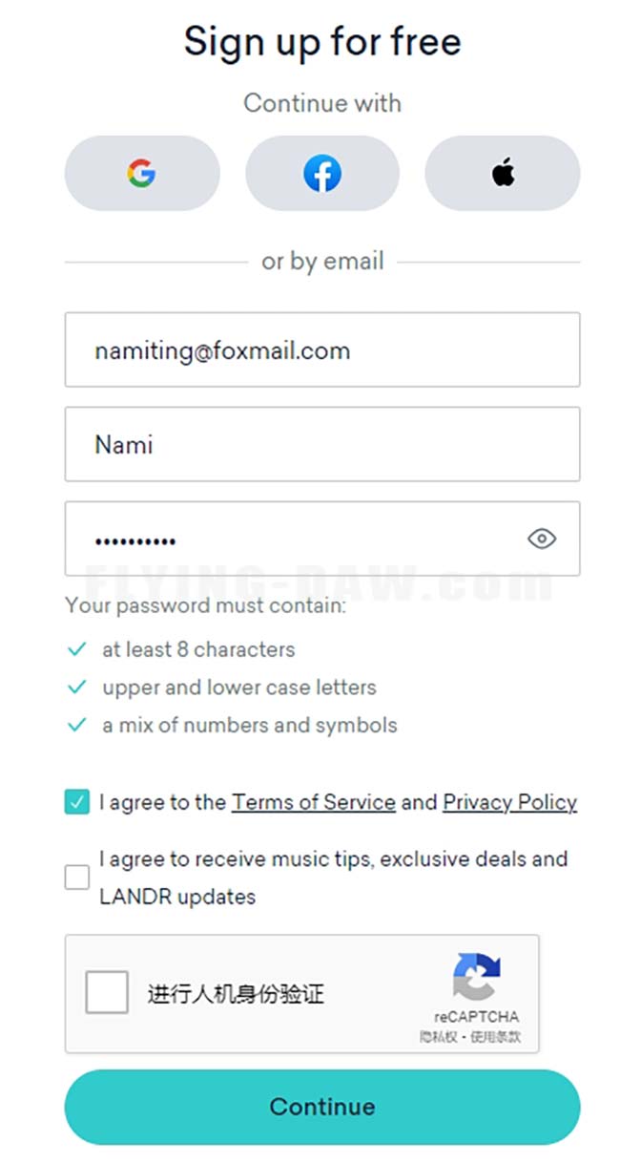The height and width of the screenshot is (1164, 620).
Task: Click the name field containing Nami
Action: coord(322,444)
